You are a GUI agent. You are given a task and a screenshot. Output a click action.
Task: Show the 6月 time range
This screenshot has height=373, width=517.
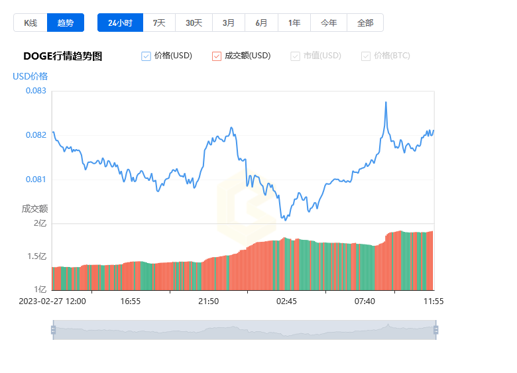coord(261,23)
